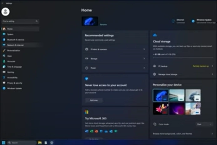Click the Rename link under device name
This screenshot has height=145, width=217.
(x=103, y=24)
